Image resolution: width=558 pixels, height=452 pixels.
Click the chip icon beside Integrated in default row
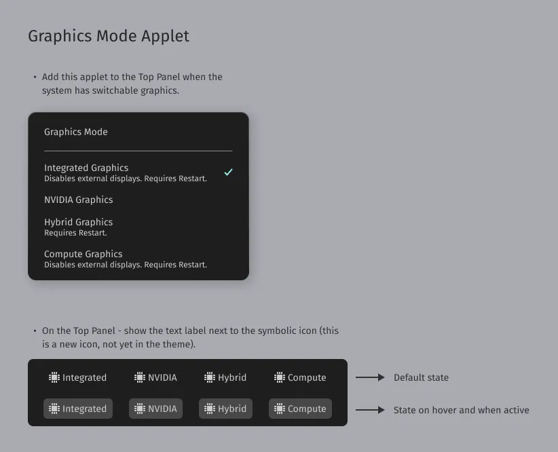tap(54, 377)
